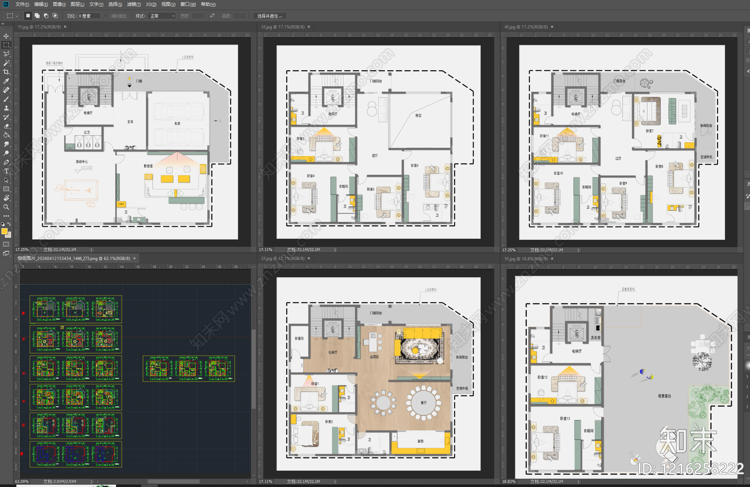Open the Filter menu
750x487 pixels.
(134, 4)
